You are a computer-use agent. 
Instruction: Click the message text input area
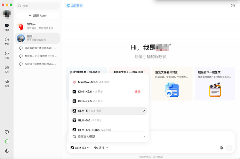[x=192, y=137]
